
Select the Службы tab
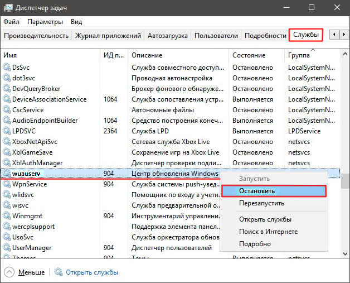pyautogui.click(x=306, y=35)
